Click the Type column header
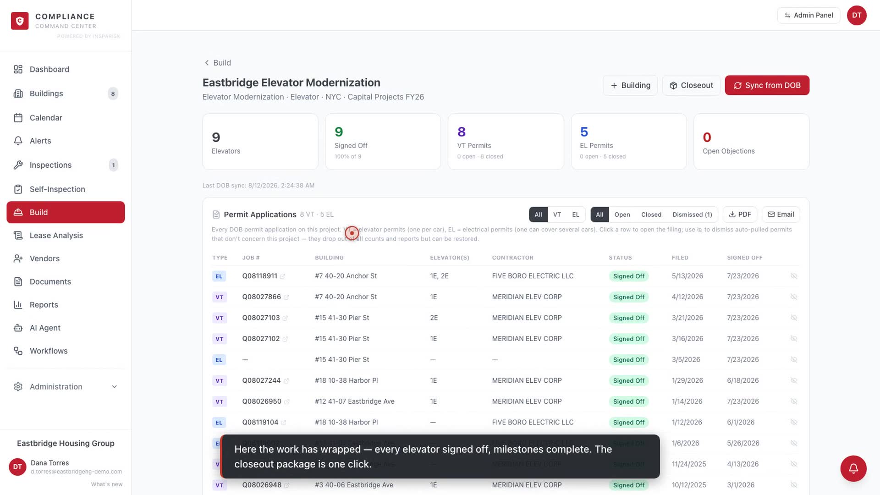 (220, 258)
